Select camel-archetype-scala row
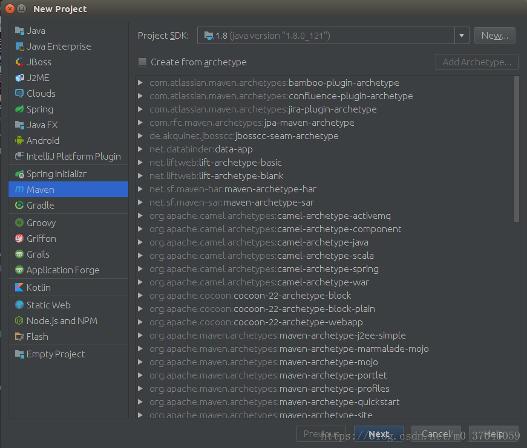527x448 pixels. pos(325,256)
